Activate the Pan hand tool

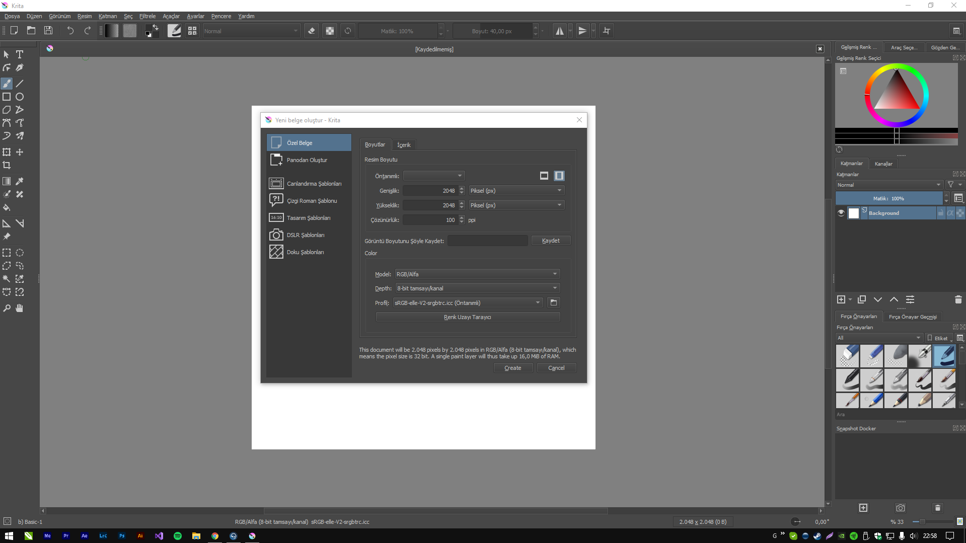click(x=20, y=308)
